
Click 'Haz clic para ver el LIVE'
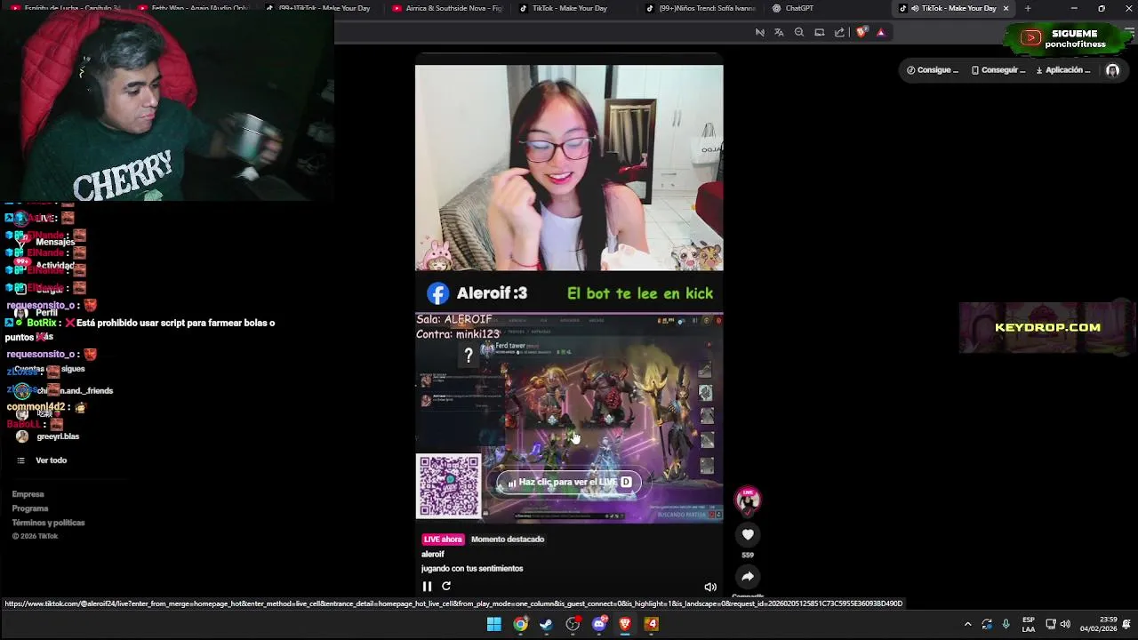point(568,482)
